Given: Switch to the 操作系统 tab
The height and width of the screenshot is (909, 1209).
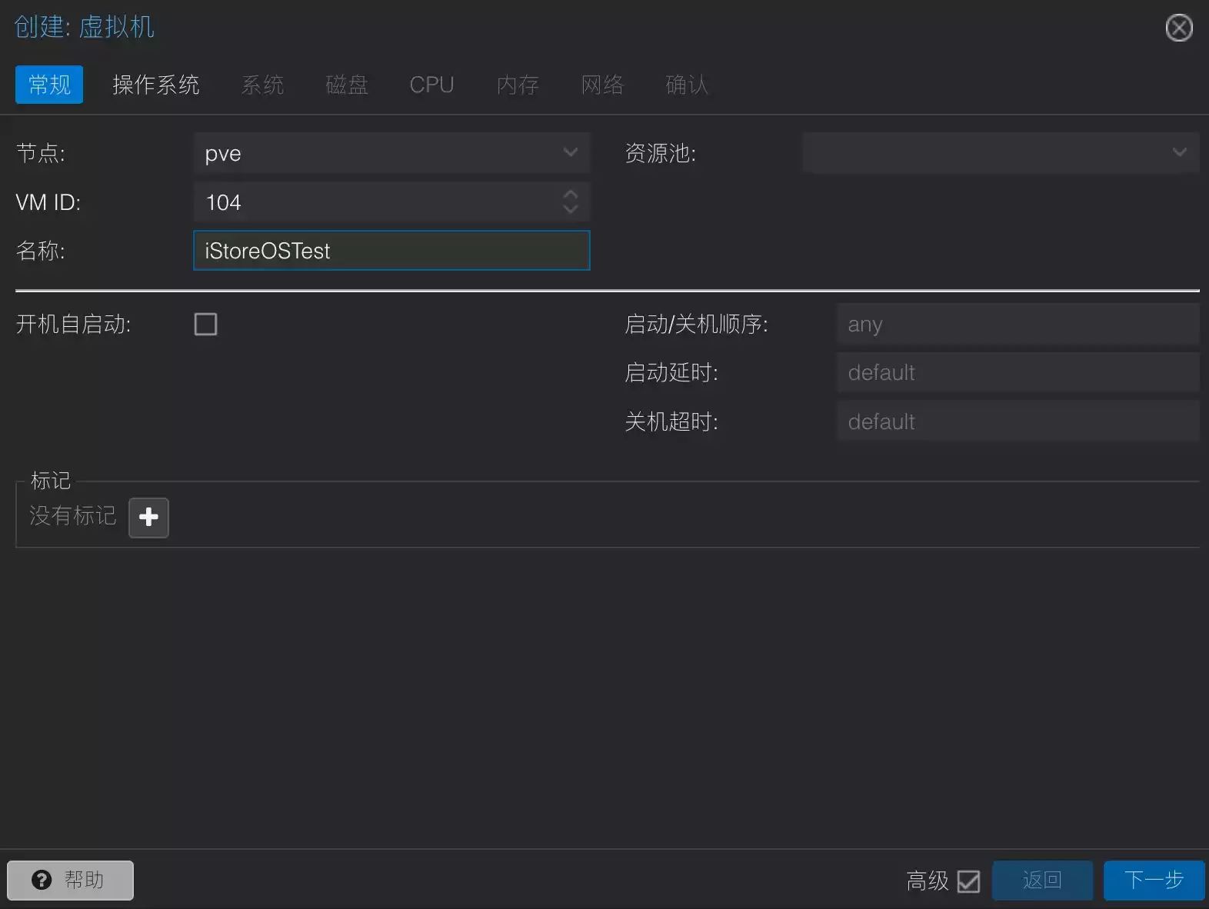Looking at the screenshot, I should click(156, 85).
